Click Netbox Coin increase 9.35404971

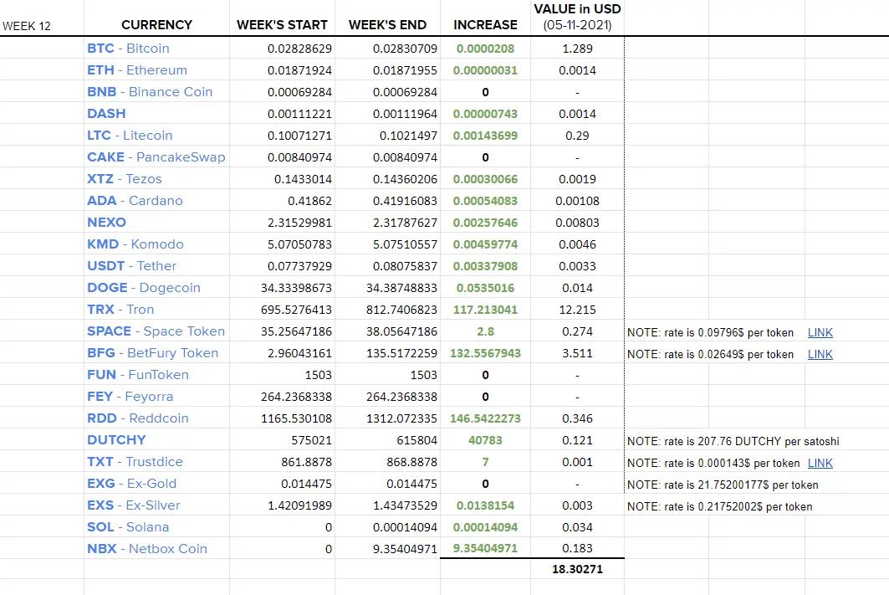coord(485,548)
